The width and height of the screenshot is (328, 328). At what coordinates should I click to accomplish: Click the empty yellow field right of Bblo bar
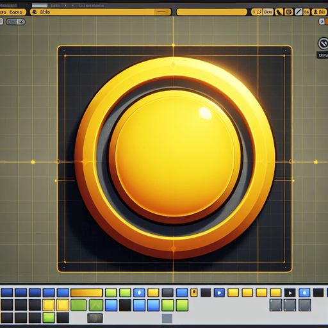point(211,12)
